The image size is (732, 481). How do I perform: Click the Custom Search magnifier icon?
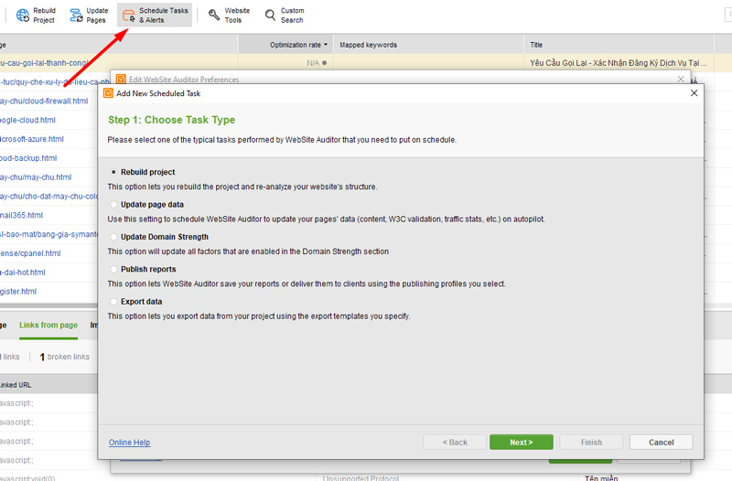(270, 16)
